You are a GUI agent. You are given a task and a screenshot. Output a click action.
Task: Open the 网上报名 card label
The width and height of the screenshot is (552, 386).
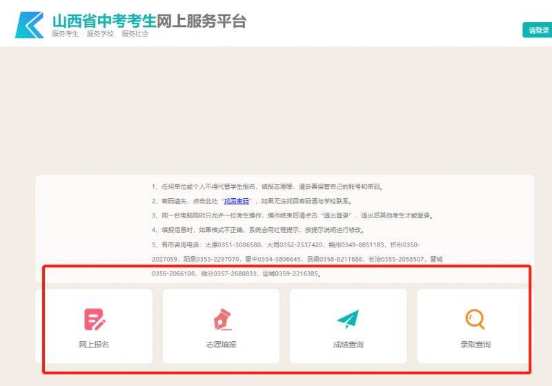[94, 345]
